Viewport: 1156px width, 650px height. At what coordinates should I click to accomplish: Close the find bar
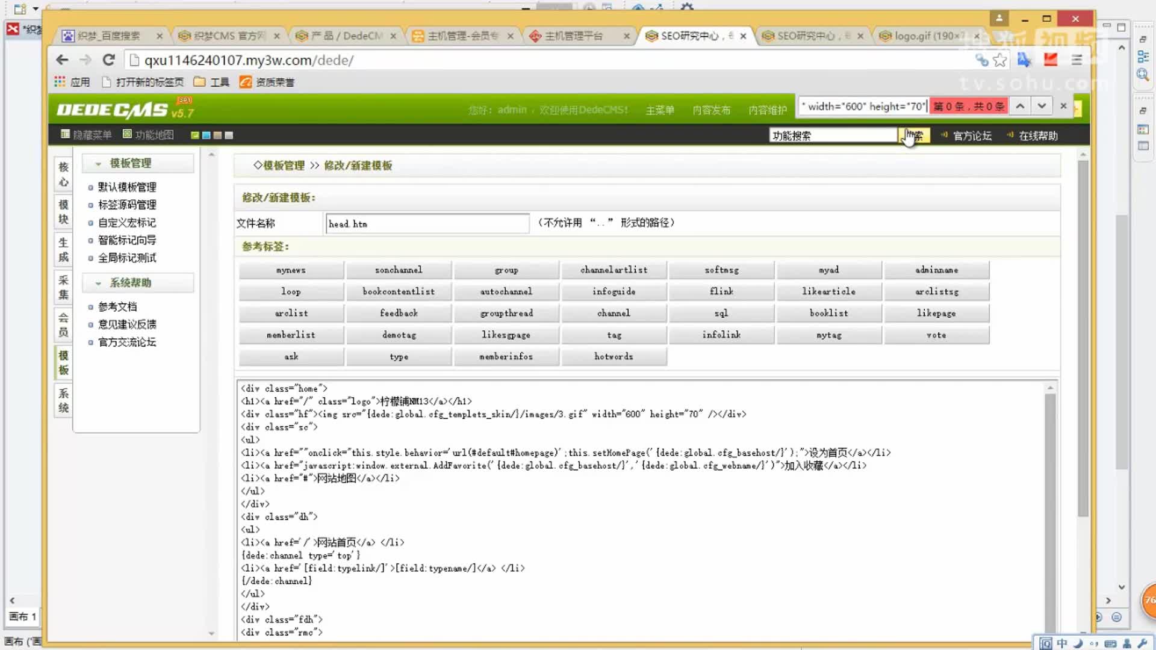1063,107
